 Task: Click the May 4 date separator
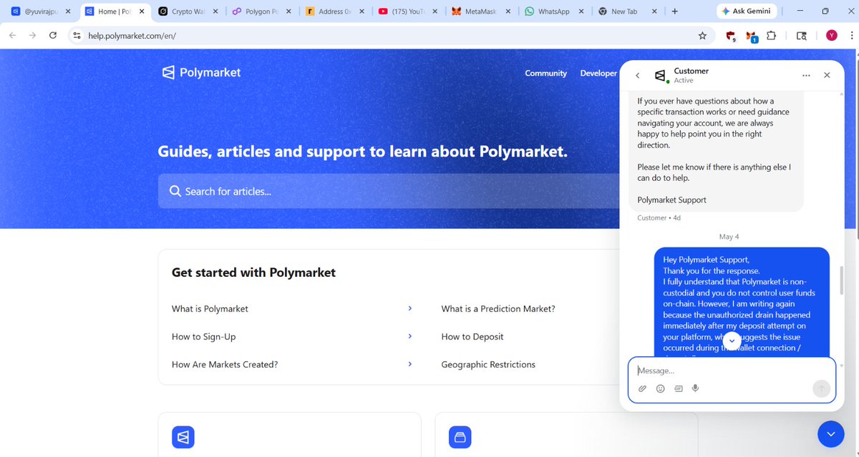tap(729, 236)
